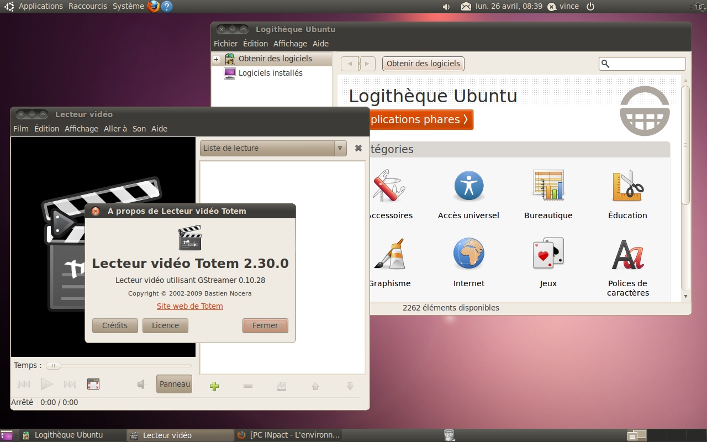Open the Graphisme category icon
The width and height of the screenshot is (707, 442).
[389, 254]
